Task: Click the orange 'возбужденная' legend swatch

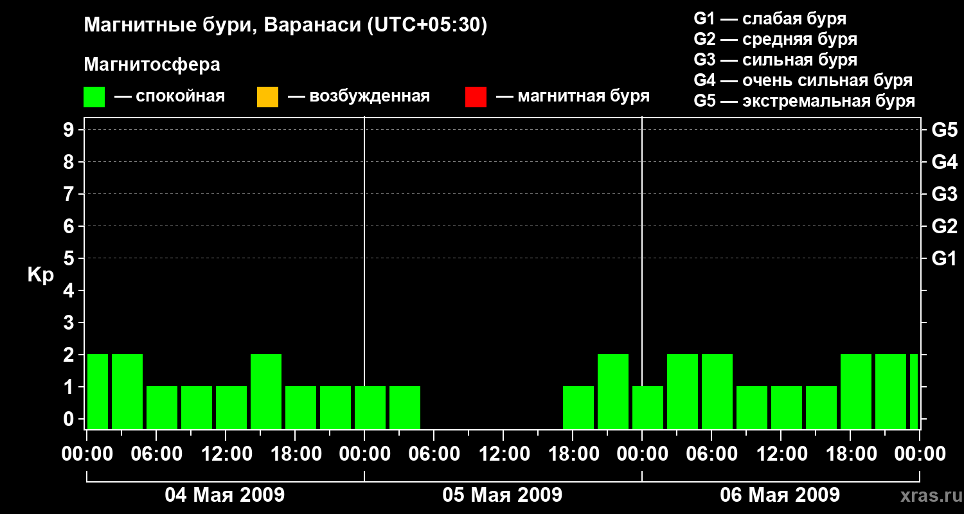Action: (x=267, y=96)
